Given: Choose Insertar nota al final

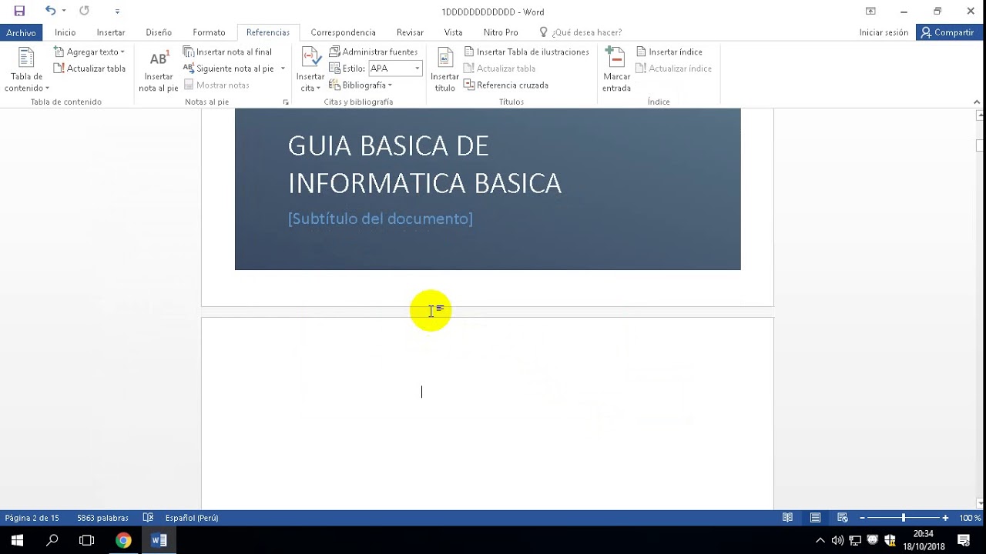Looking at the screenshot, I should click(x=227, y=52).
